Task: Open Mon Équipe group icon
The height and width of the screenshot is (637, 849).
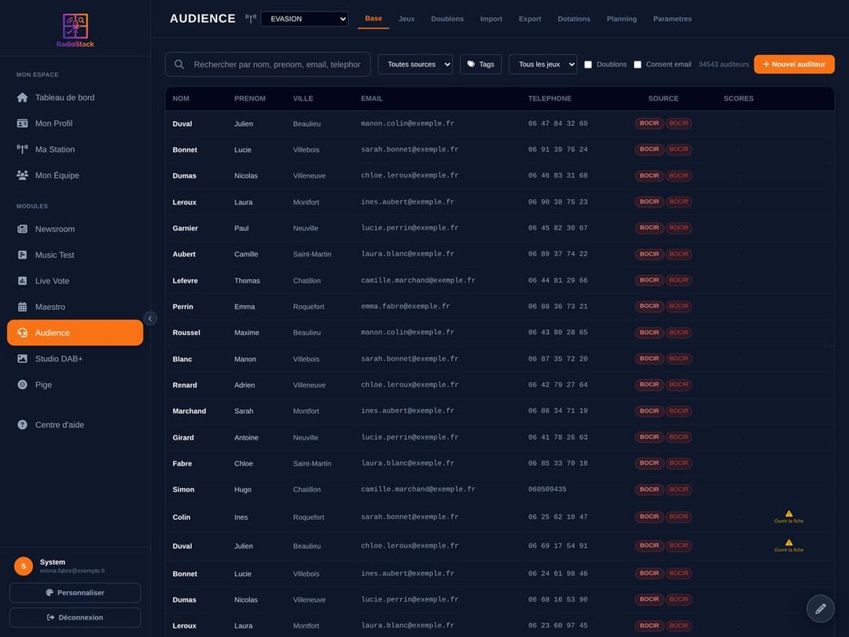Action: click(22, 175)
